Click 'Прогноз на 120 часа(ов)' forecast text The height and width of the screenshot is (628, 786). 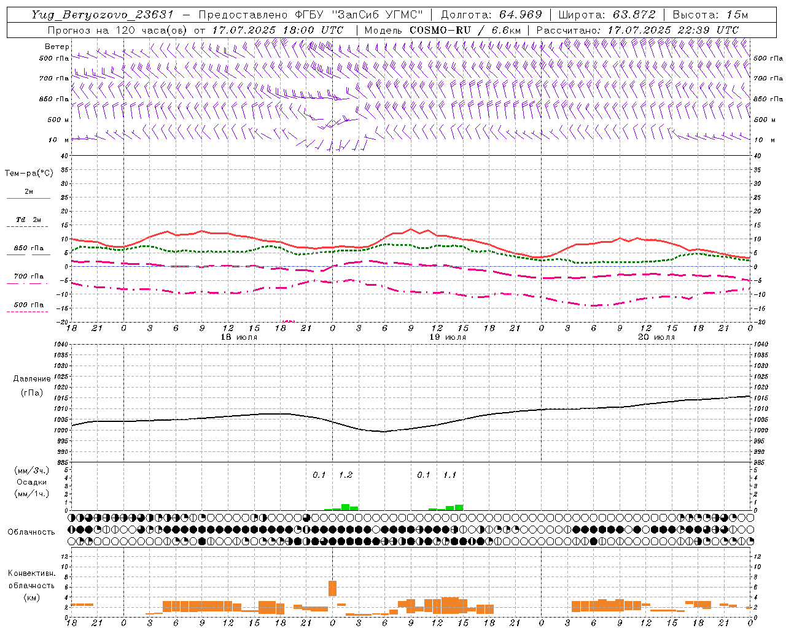[x=117, y=30]
